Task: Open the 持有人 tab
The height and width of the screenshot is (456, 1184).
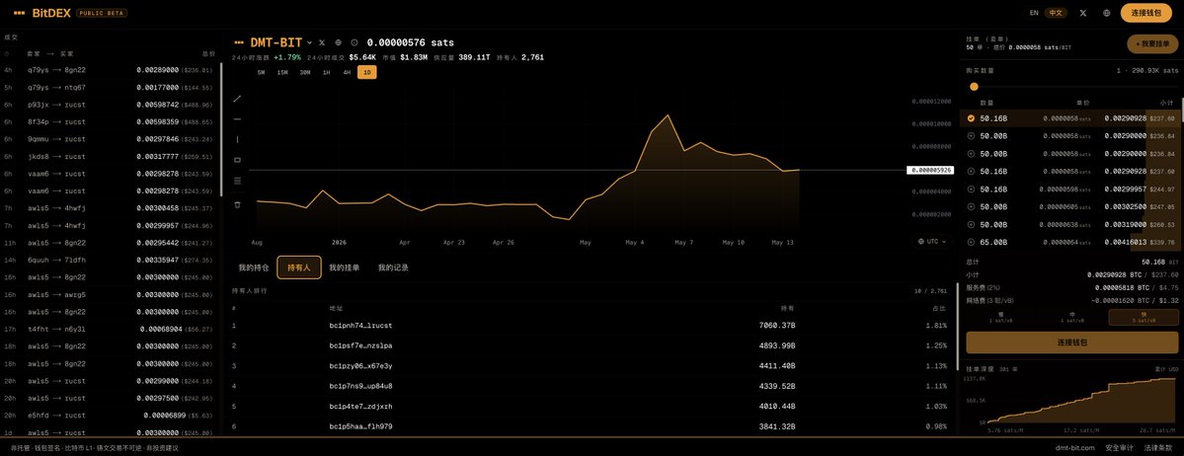Action: (x=299, y=267)
